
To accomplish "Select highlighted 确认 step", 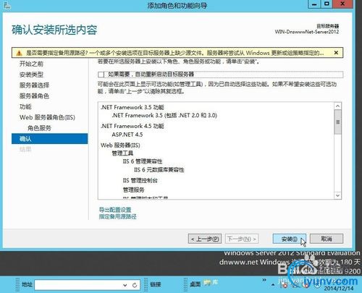I will point(50,139).
